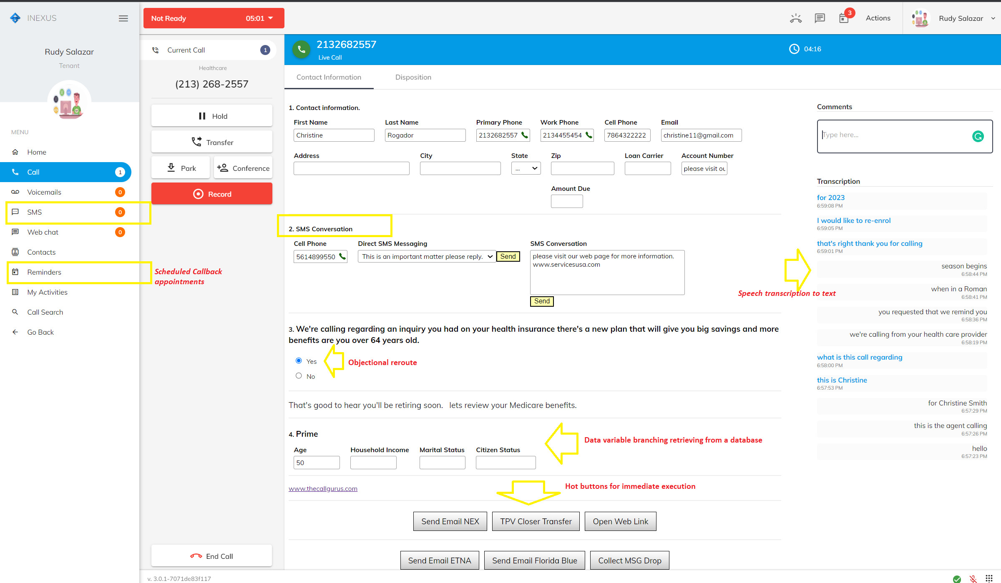Click the Grammarly icon in the Comments box
This screenshot has width=1001, height=583.
pyautogui.click(x=978, y=136)
